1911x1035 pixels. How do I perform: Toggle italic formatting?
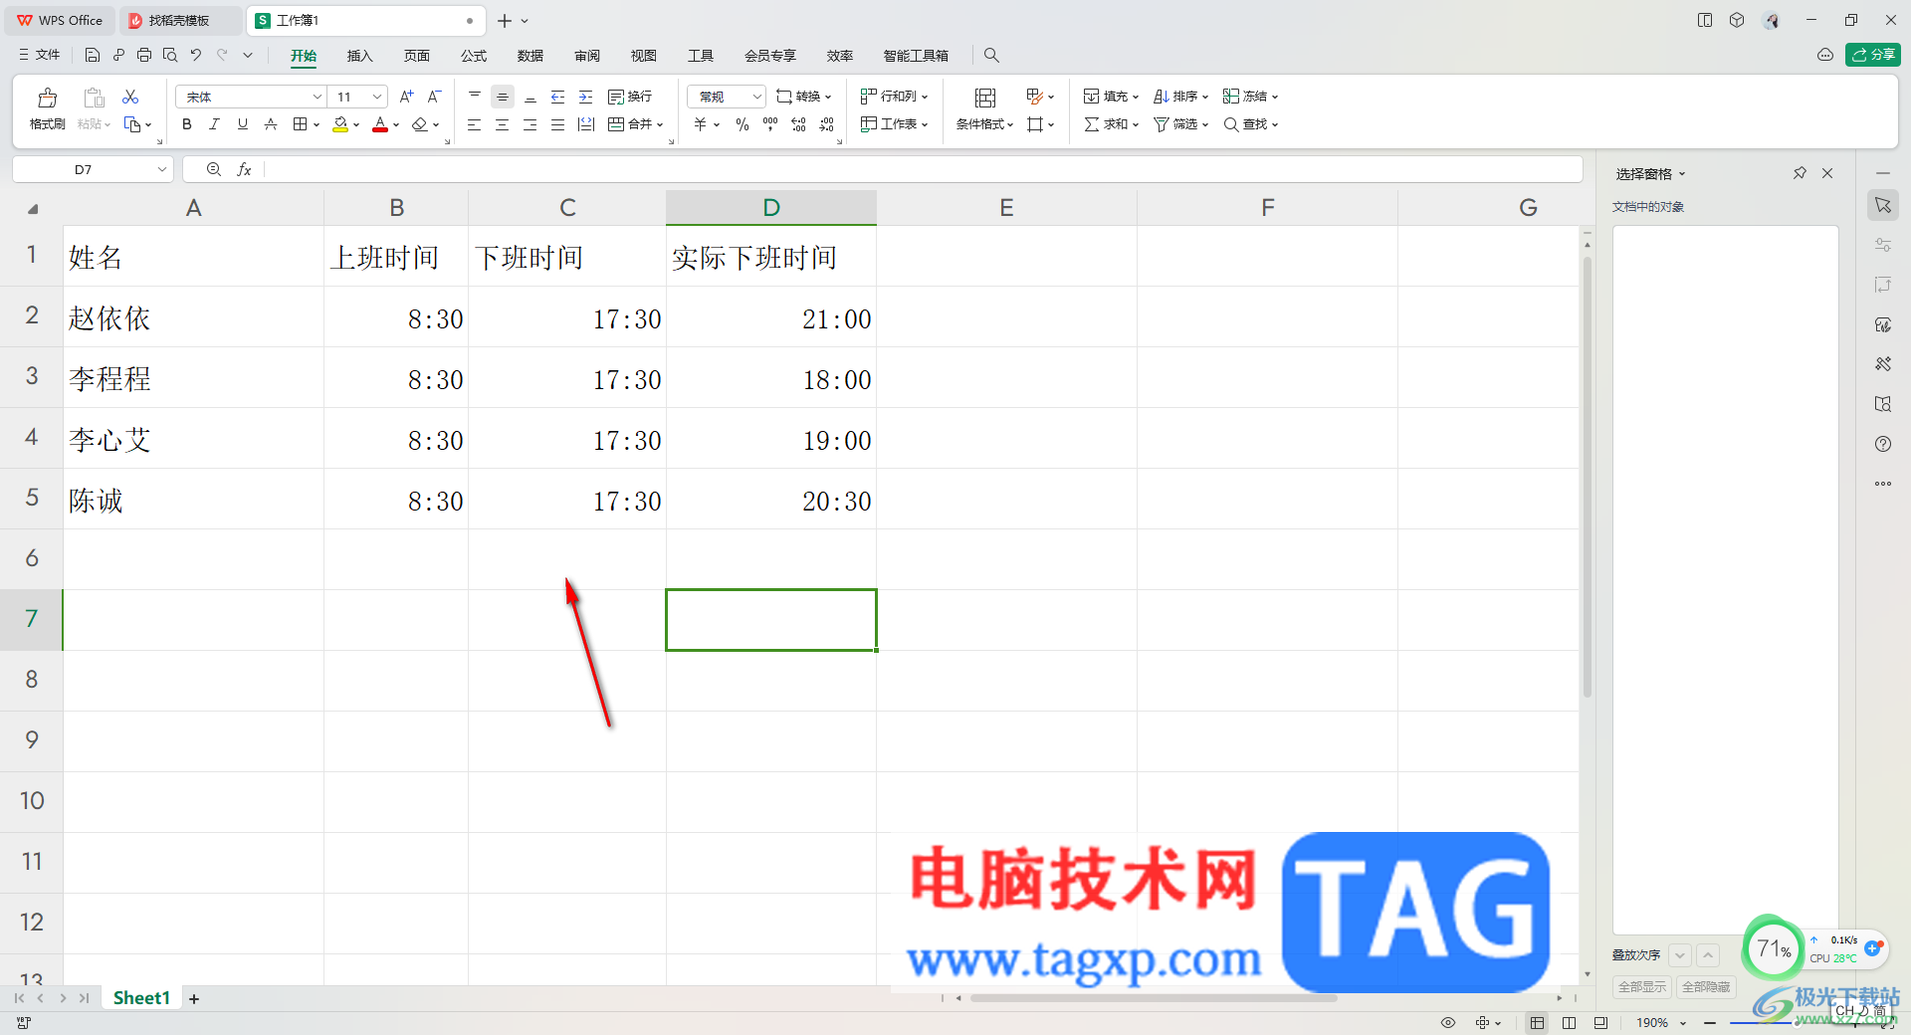(214, 124)
